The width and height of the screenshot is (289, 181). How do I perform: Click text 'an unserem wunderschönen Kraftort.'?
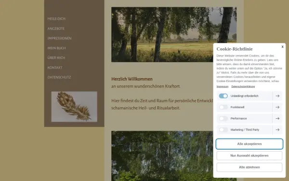click(146, 86)
